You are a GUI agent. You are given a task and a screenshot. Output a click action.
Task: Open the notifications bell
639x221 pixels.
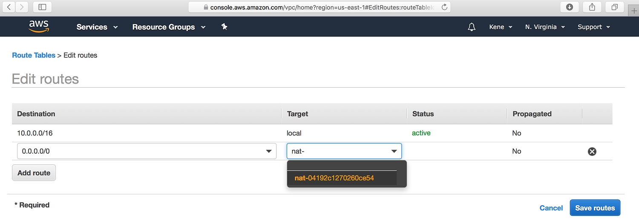tap(471, 27)
